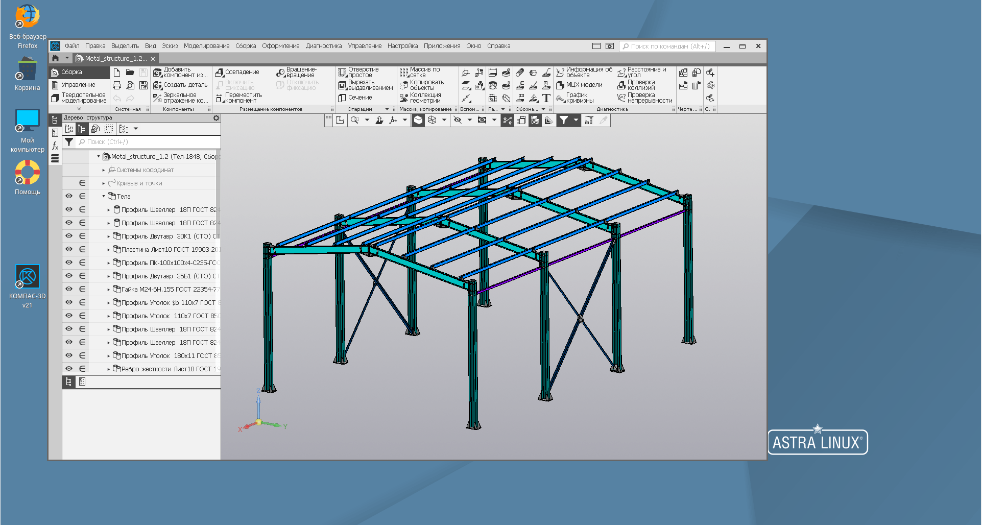Open the tree panel settings gear
This screenshot has height=525, width=982.
(216, 118)
